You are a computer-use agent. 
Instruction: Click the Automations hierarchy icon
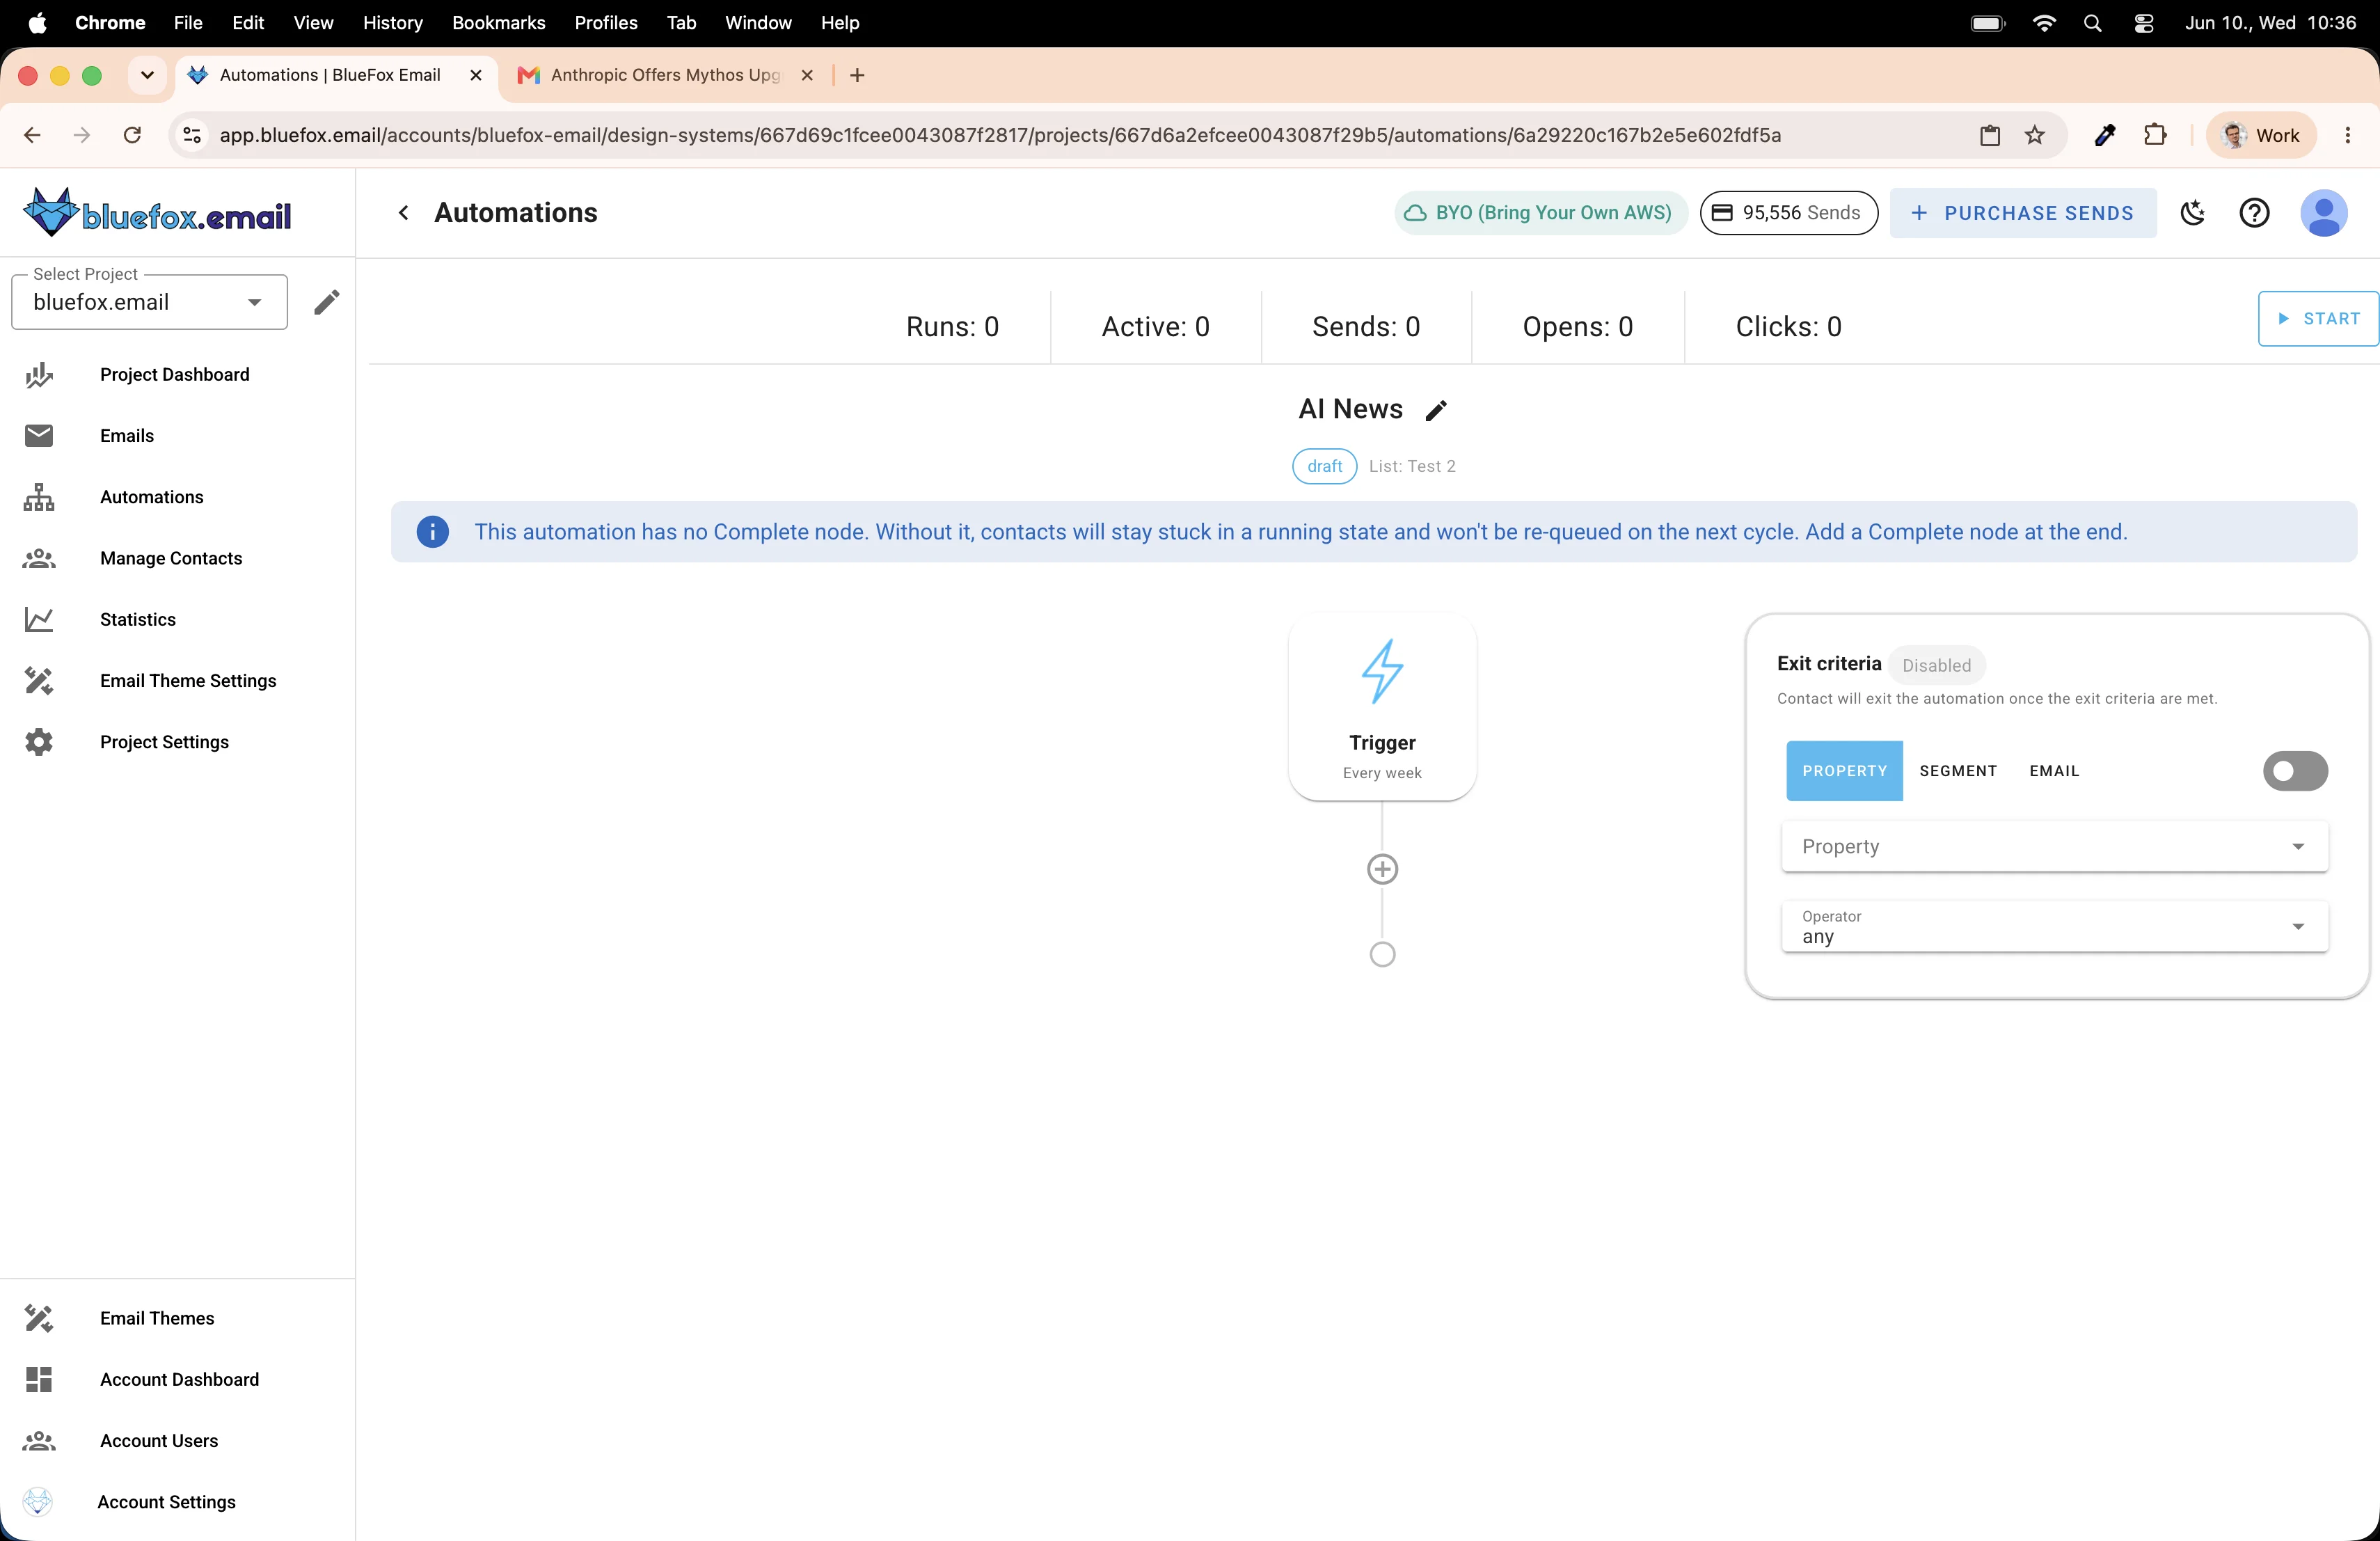click(x=39, y=497)
